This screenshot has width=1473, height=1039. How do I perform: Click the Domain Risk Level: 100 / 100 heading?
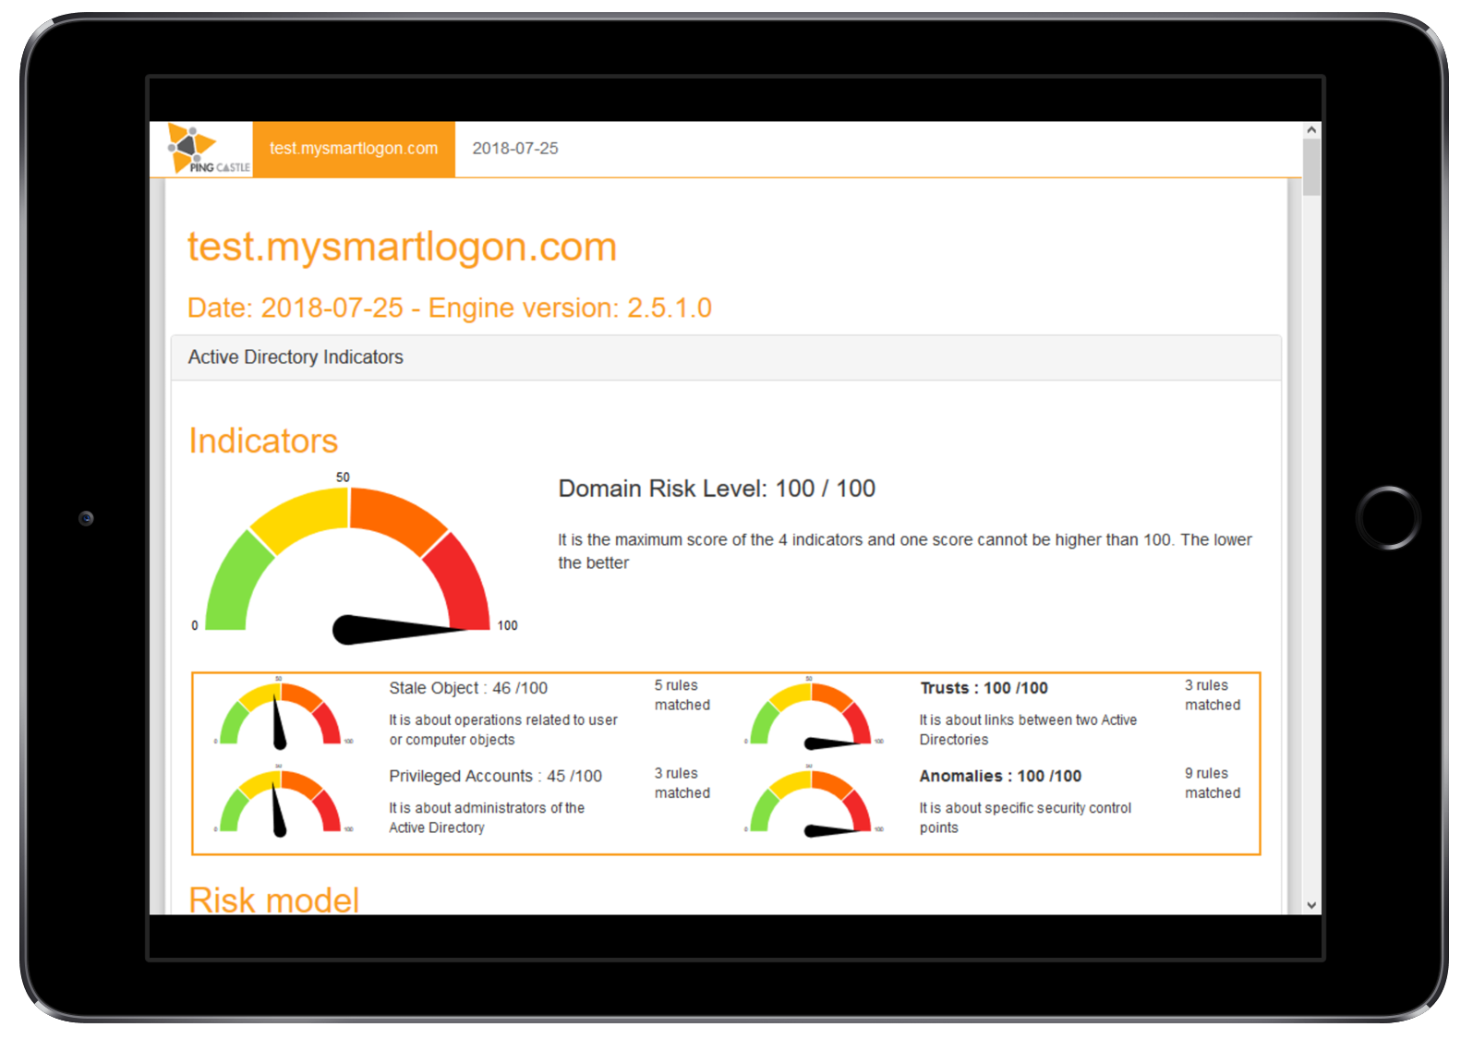pos(717,489)
